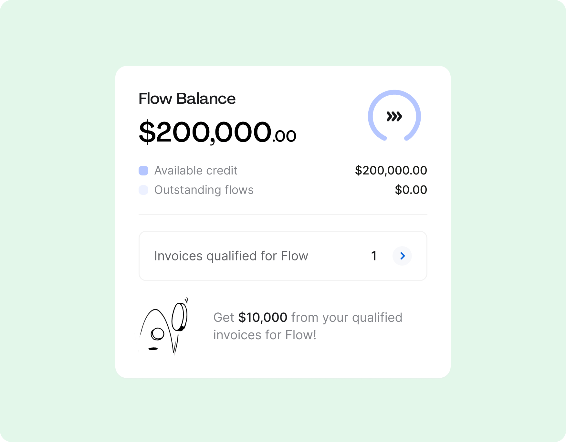Click the "invoices for Flow!" promo text line
This screenshot has width=566, height=442.
click(x=265, y=335)
